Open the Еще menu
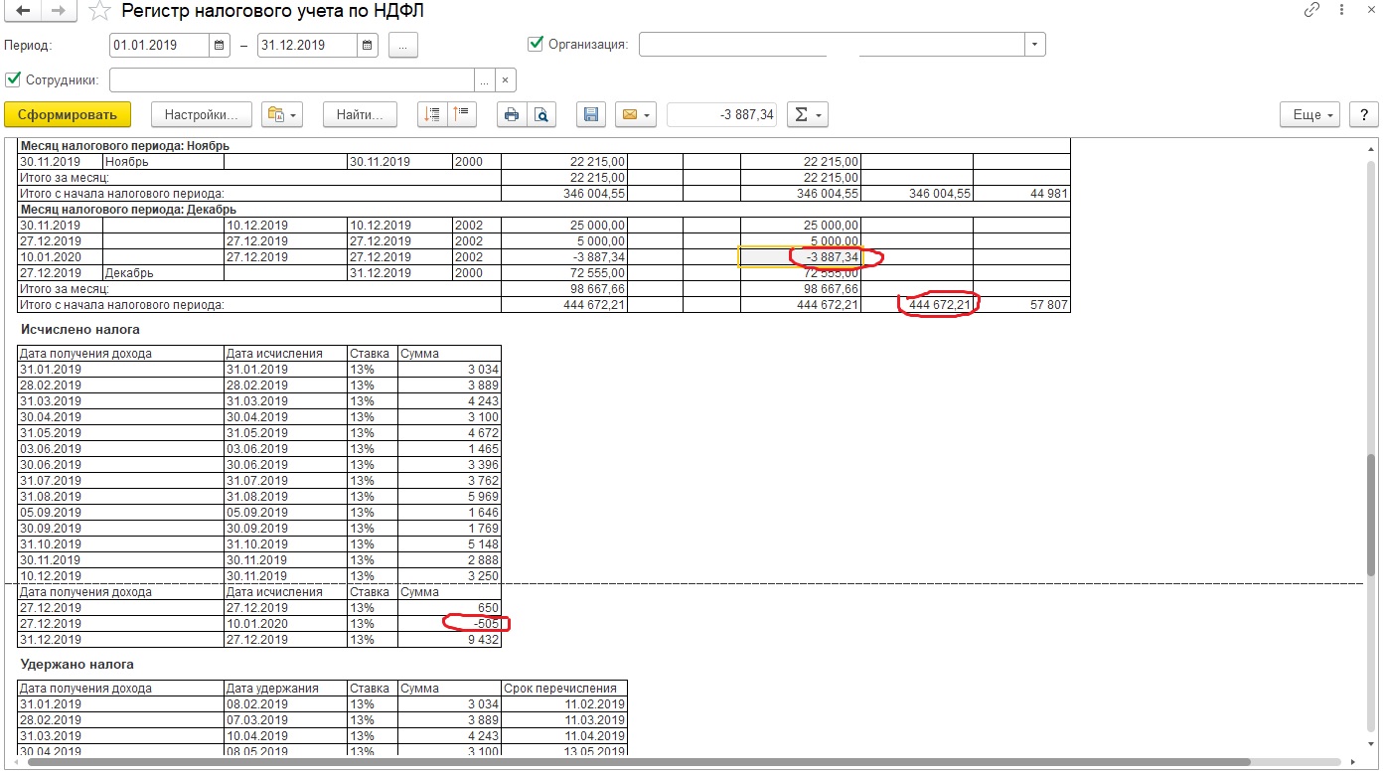Image resolution: width=1384 pixels, height=772 pixels. tap(1311, 114)
